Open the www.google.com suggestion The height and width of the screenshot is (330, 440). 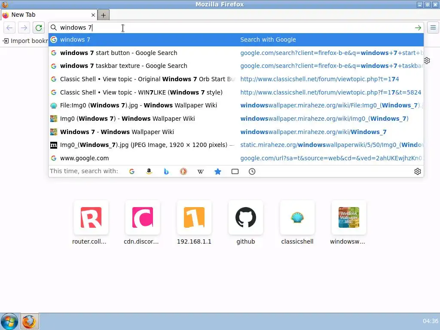236,158
